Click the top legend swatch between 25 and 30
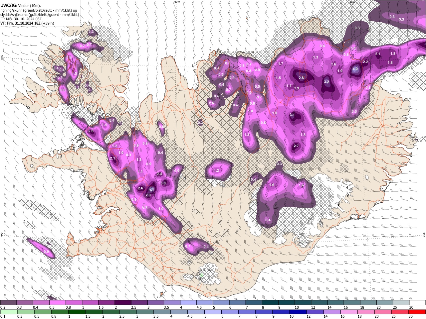Viewport: 426px width, 319px height. [x=401, y=303]
